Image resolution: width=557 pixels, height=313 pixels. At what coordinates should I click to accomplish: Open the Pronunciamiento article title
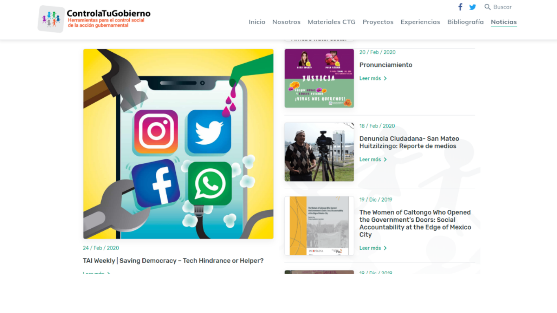coord(386,65)
